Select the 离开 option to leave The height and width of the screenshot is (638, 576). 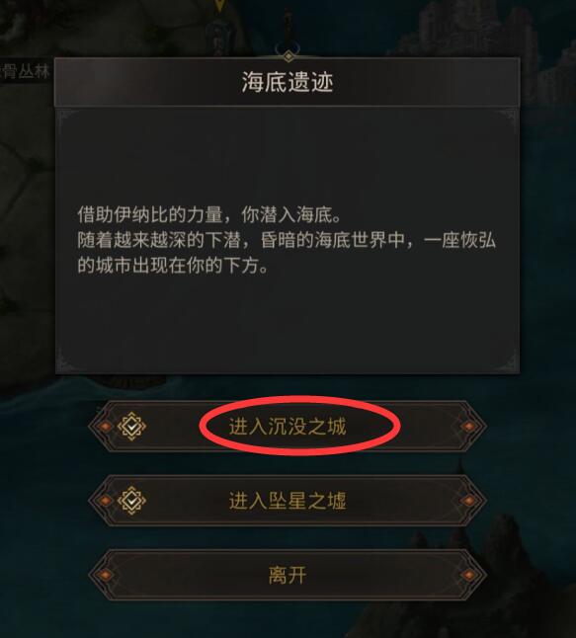point(288,575)
